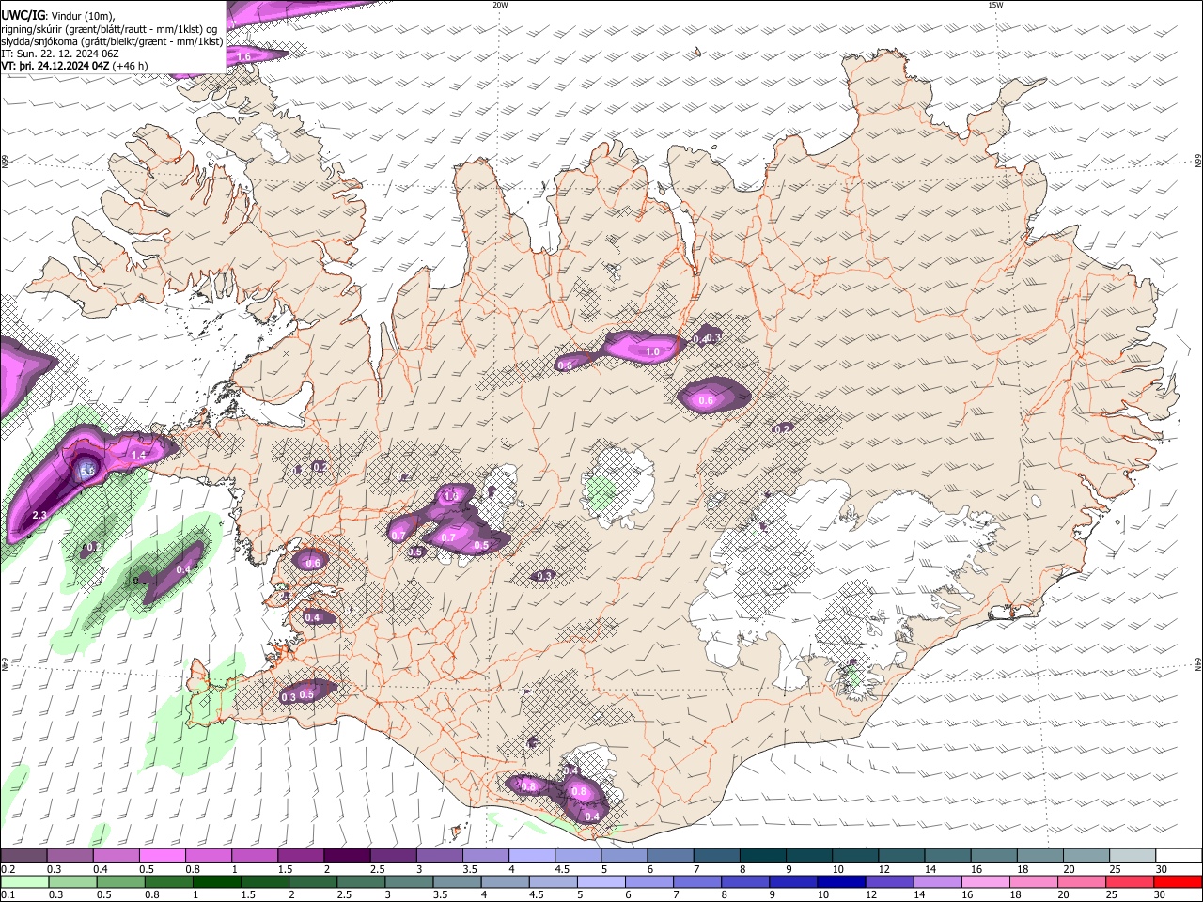Click the lower-row violet swatch between 12 and 14
The image size is (1203, 902).
(x=889, y=882)
